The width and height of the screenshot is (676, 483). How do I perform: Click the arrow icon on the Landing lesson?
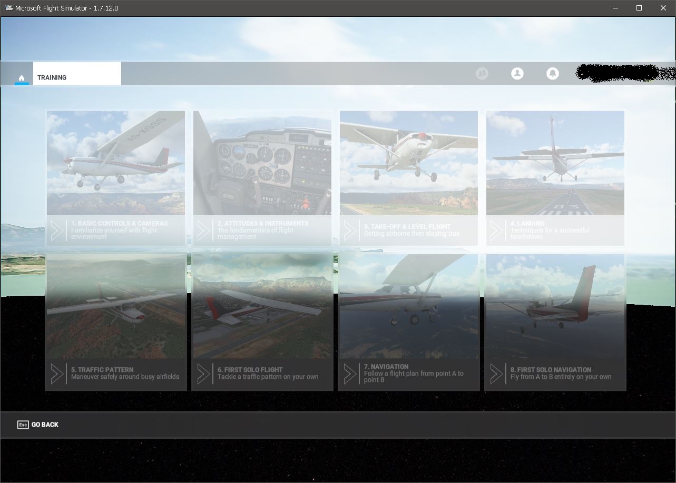point(496,230)
